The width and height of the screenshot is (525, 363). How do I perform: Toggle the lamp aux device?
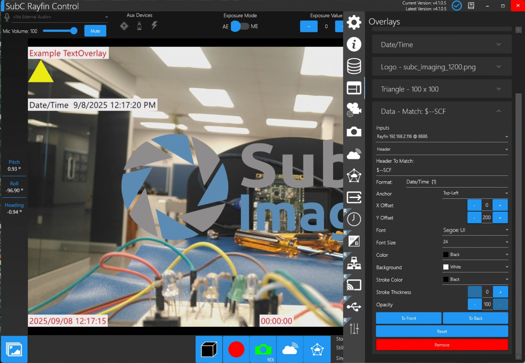pyautogui.click(x=139, y=26)
